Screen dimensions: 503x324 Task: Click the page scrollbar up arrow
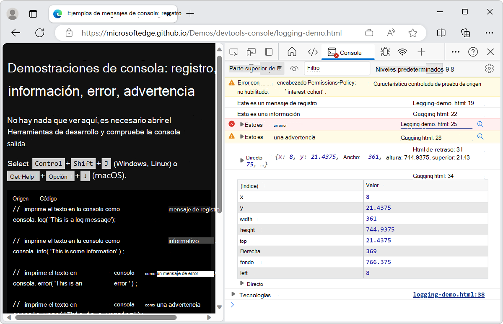point(219,49)
